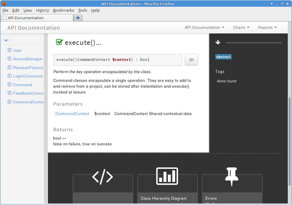Click the Tags heading in dark panel
The image size is (292, 205).
pos(220,71)
